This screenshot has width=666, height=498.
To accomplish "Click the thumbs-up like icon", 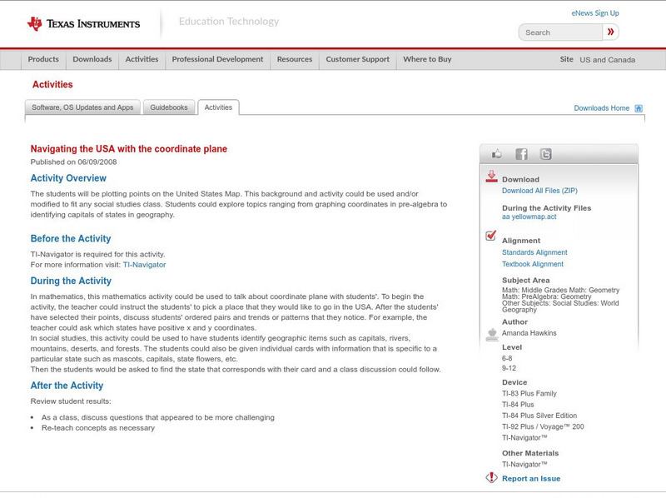I will 497,154.
